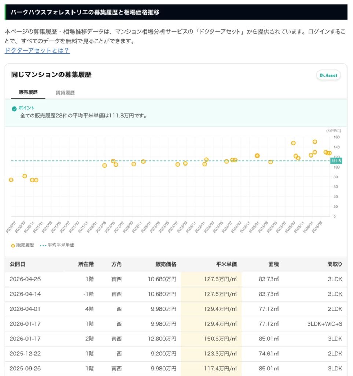
Task: Click the パークハウスフォレストリエの募集履歴と相場価格推移 heading
Action: [x=85, y=12]
